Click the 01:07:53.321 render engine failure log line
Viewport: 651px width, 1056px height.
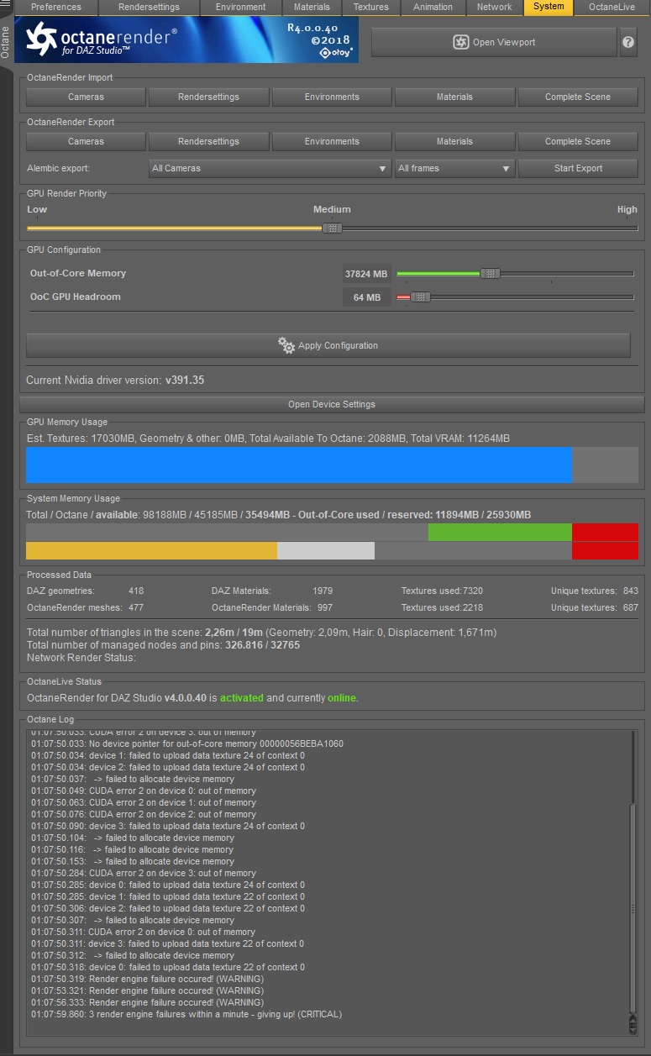pos(148,990)
